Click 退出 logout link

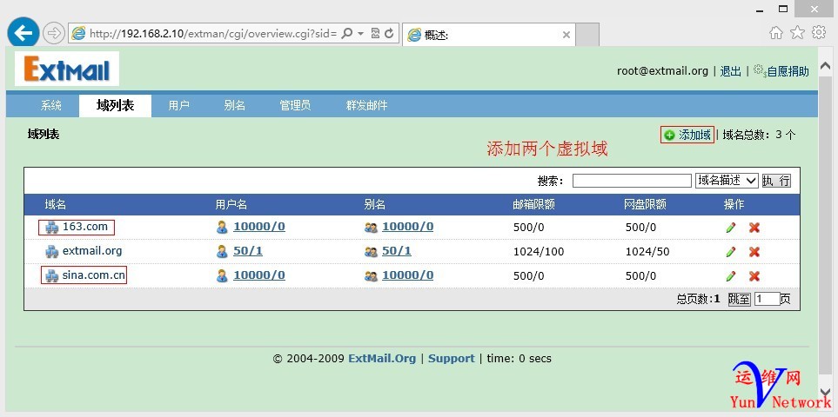pos(731,71)
